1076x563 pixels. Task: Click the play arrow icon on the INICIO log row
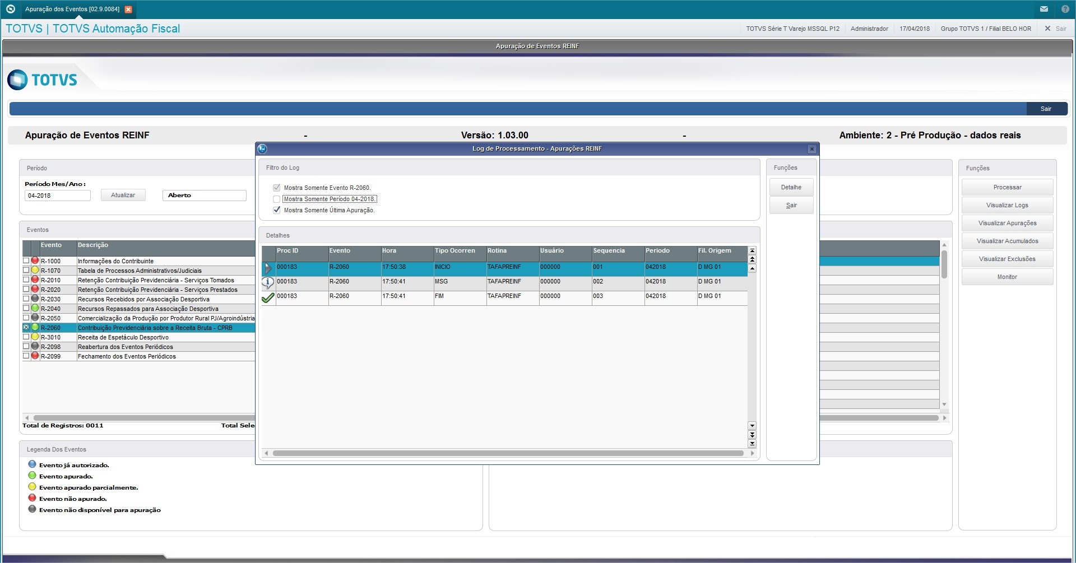pos(268,268)
